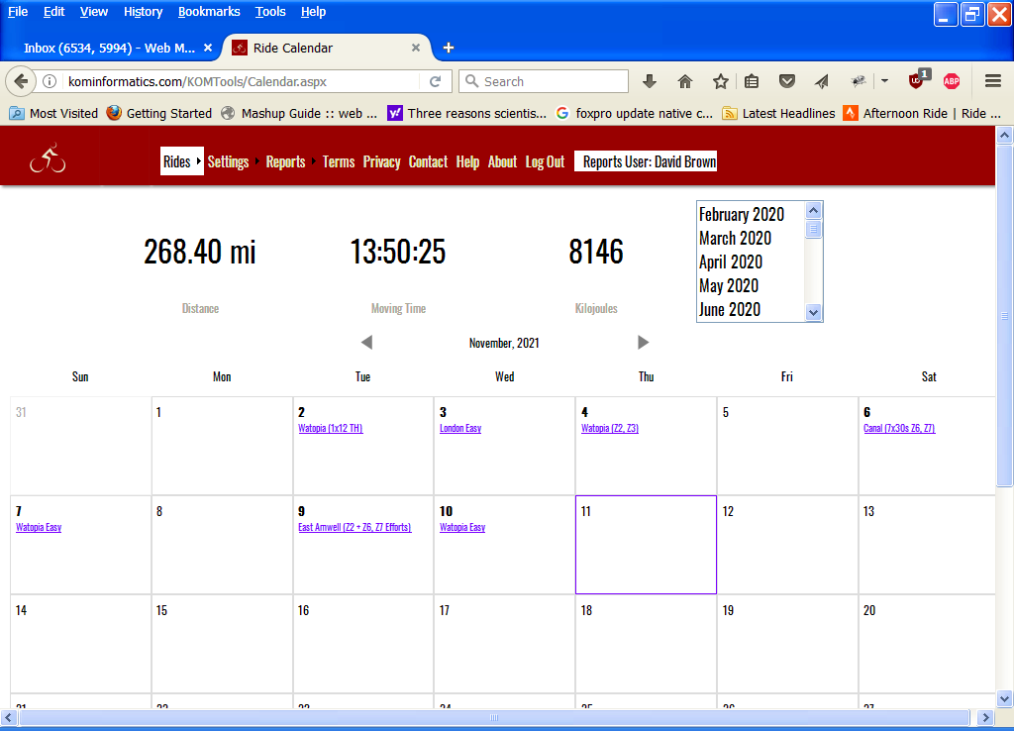Click the Adblock Plus ABP icon

(x=952, y=81)
